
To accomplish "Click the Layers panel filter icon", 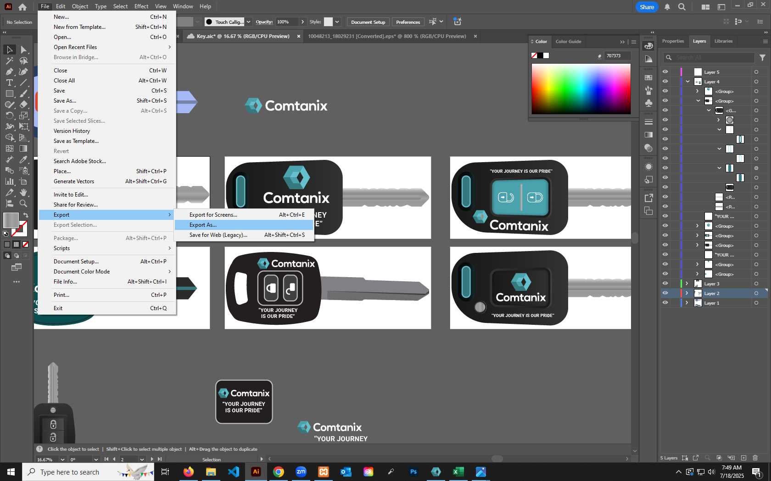I will (762, 58).
